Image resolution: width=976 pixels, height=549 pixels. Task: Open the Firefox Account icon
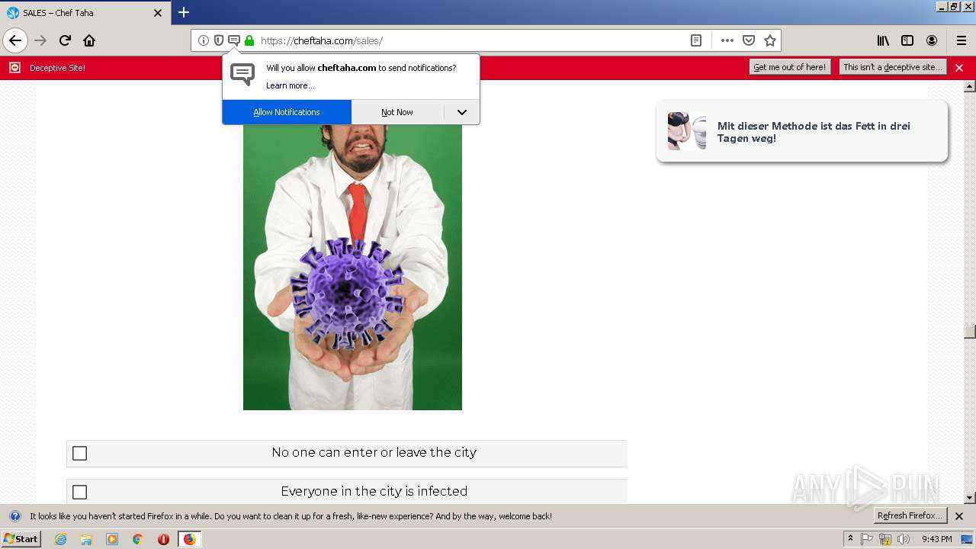tap(932, 40)
